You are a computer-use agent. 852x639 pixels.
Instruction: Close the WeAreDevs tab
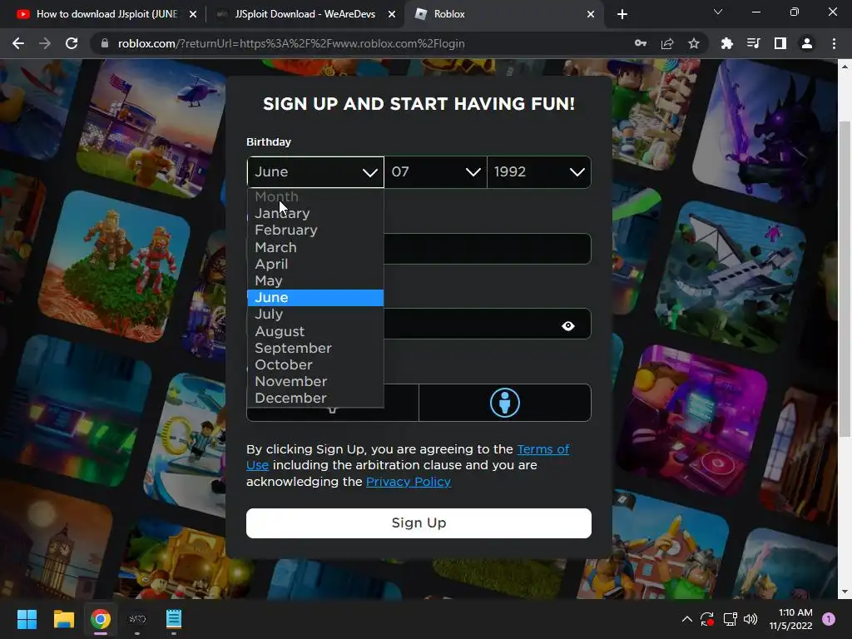[392, 14]
